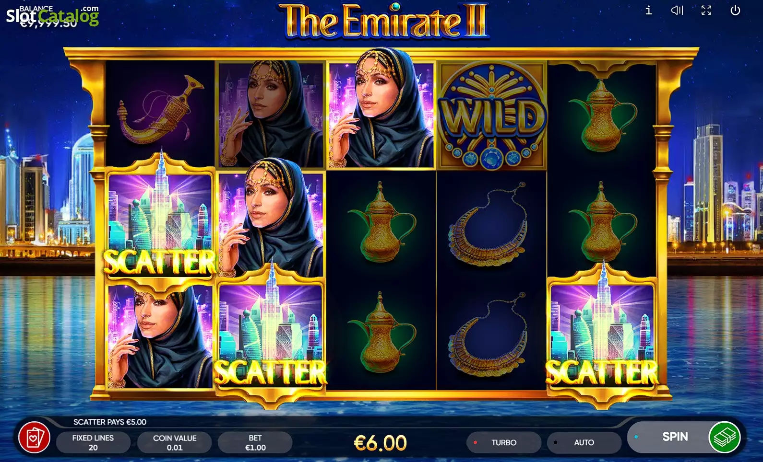
Task: Click the green cash spin icon
Action: pos(725,437)
